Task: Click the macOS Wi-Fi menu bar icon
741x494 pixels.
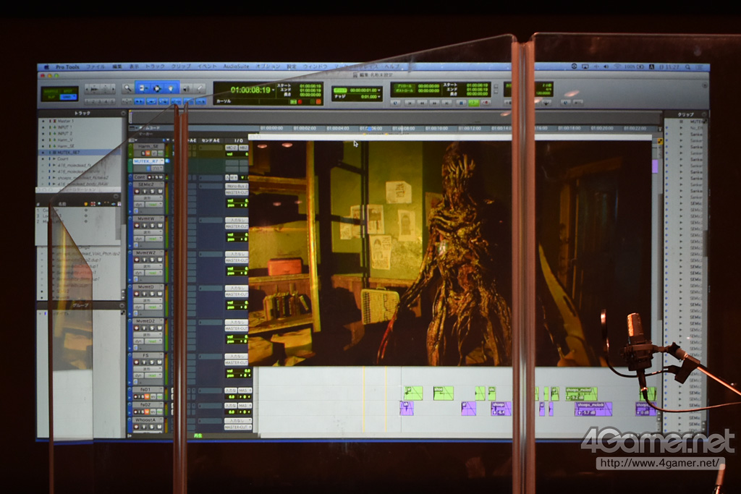Action: 617,67
